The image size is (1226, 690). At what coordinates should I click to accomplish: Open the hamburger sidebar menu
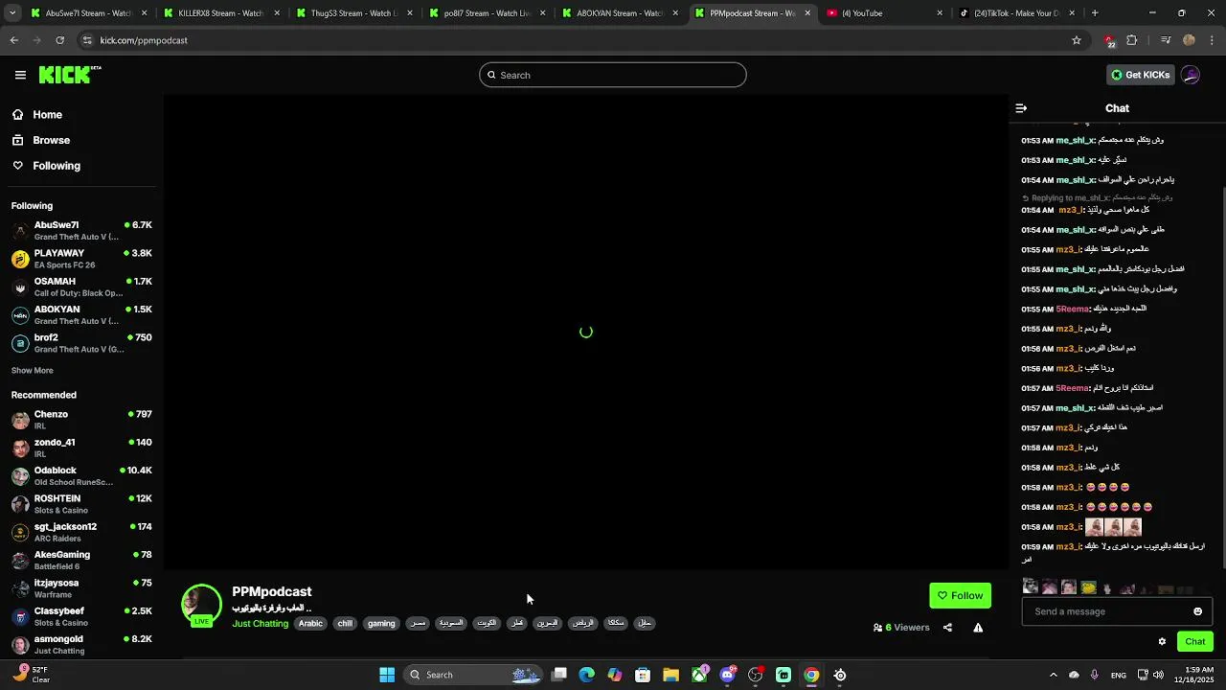coord(20,75)
